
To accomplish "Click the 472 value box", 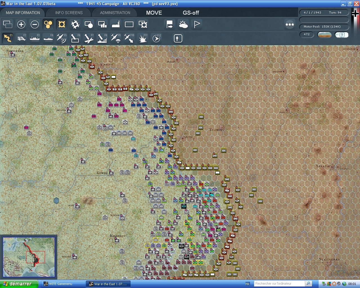I will pos(307,34).
